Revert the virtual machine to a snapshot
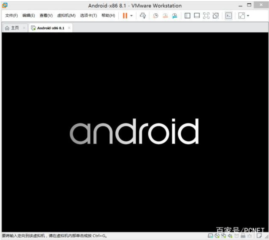 165,16
